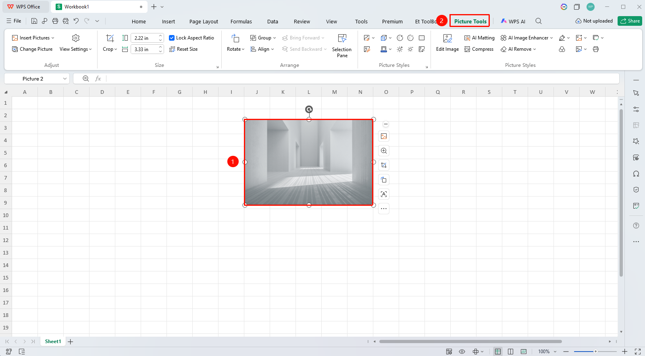Open the Name Box dropdown showing Picture 2
This screenshot has height=356, width=645.
click(65, 79)
